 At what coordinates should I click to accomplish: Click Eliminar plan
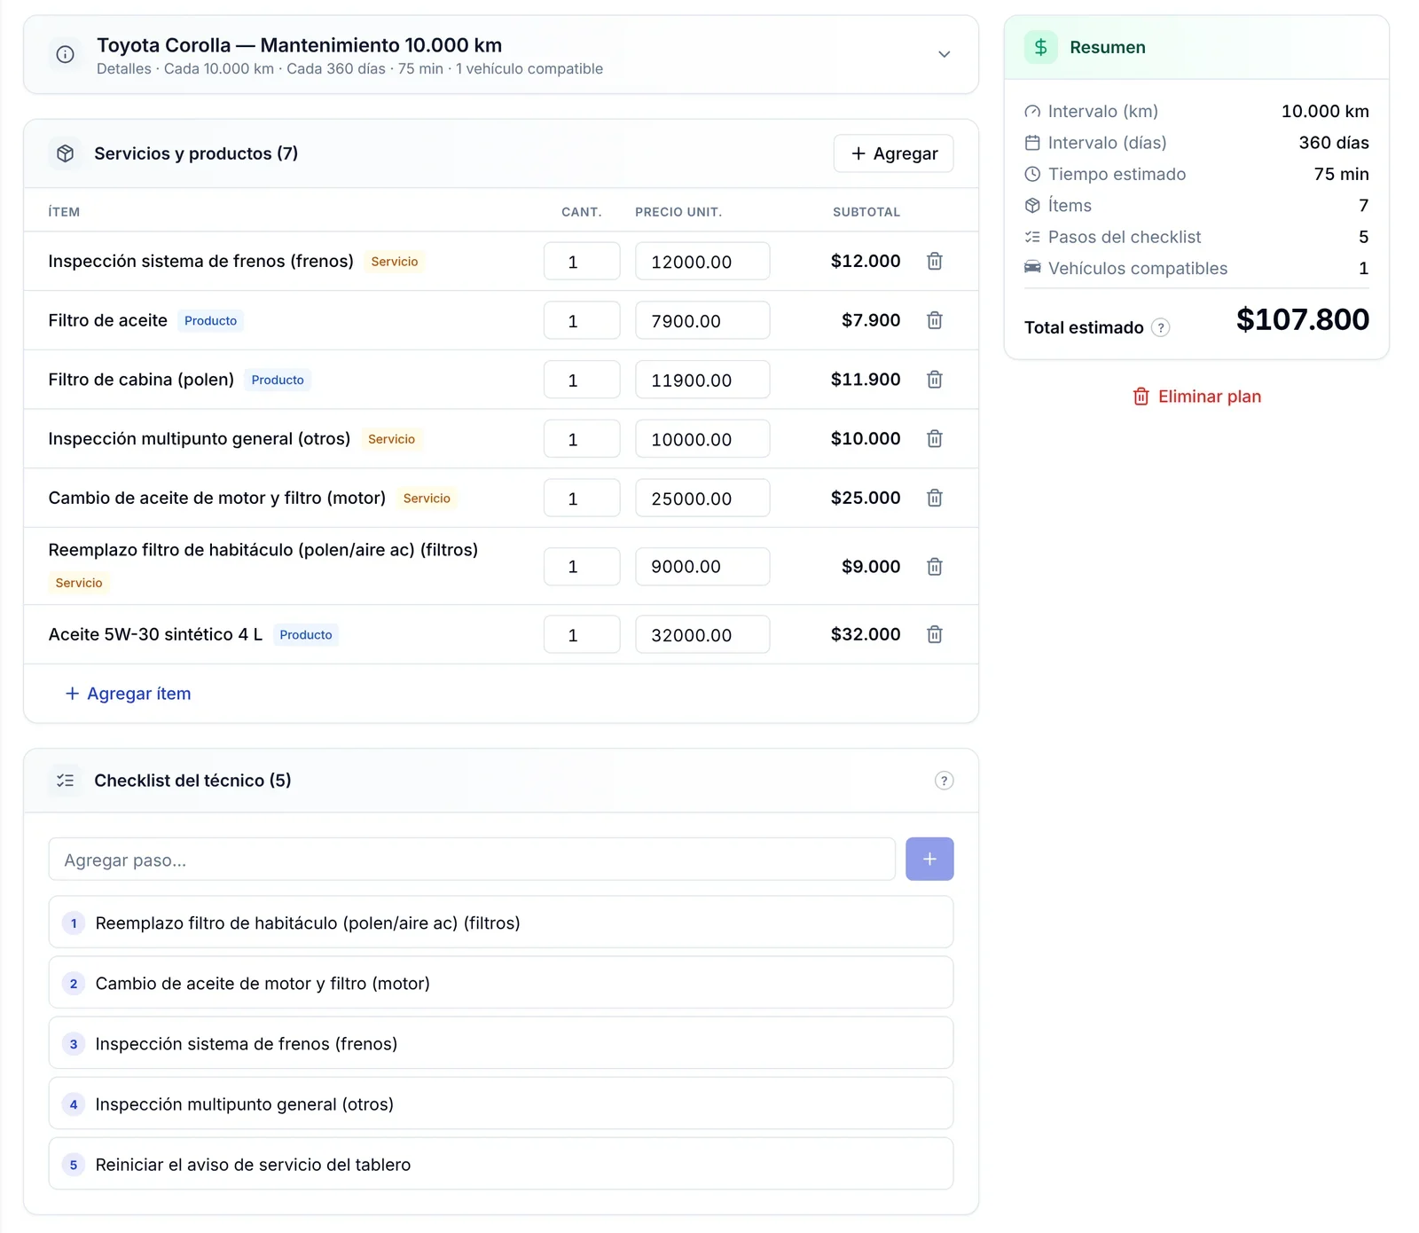pos(1196,397)
